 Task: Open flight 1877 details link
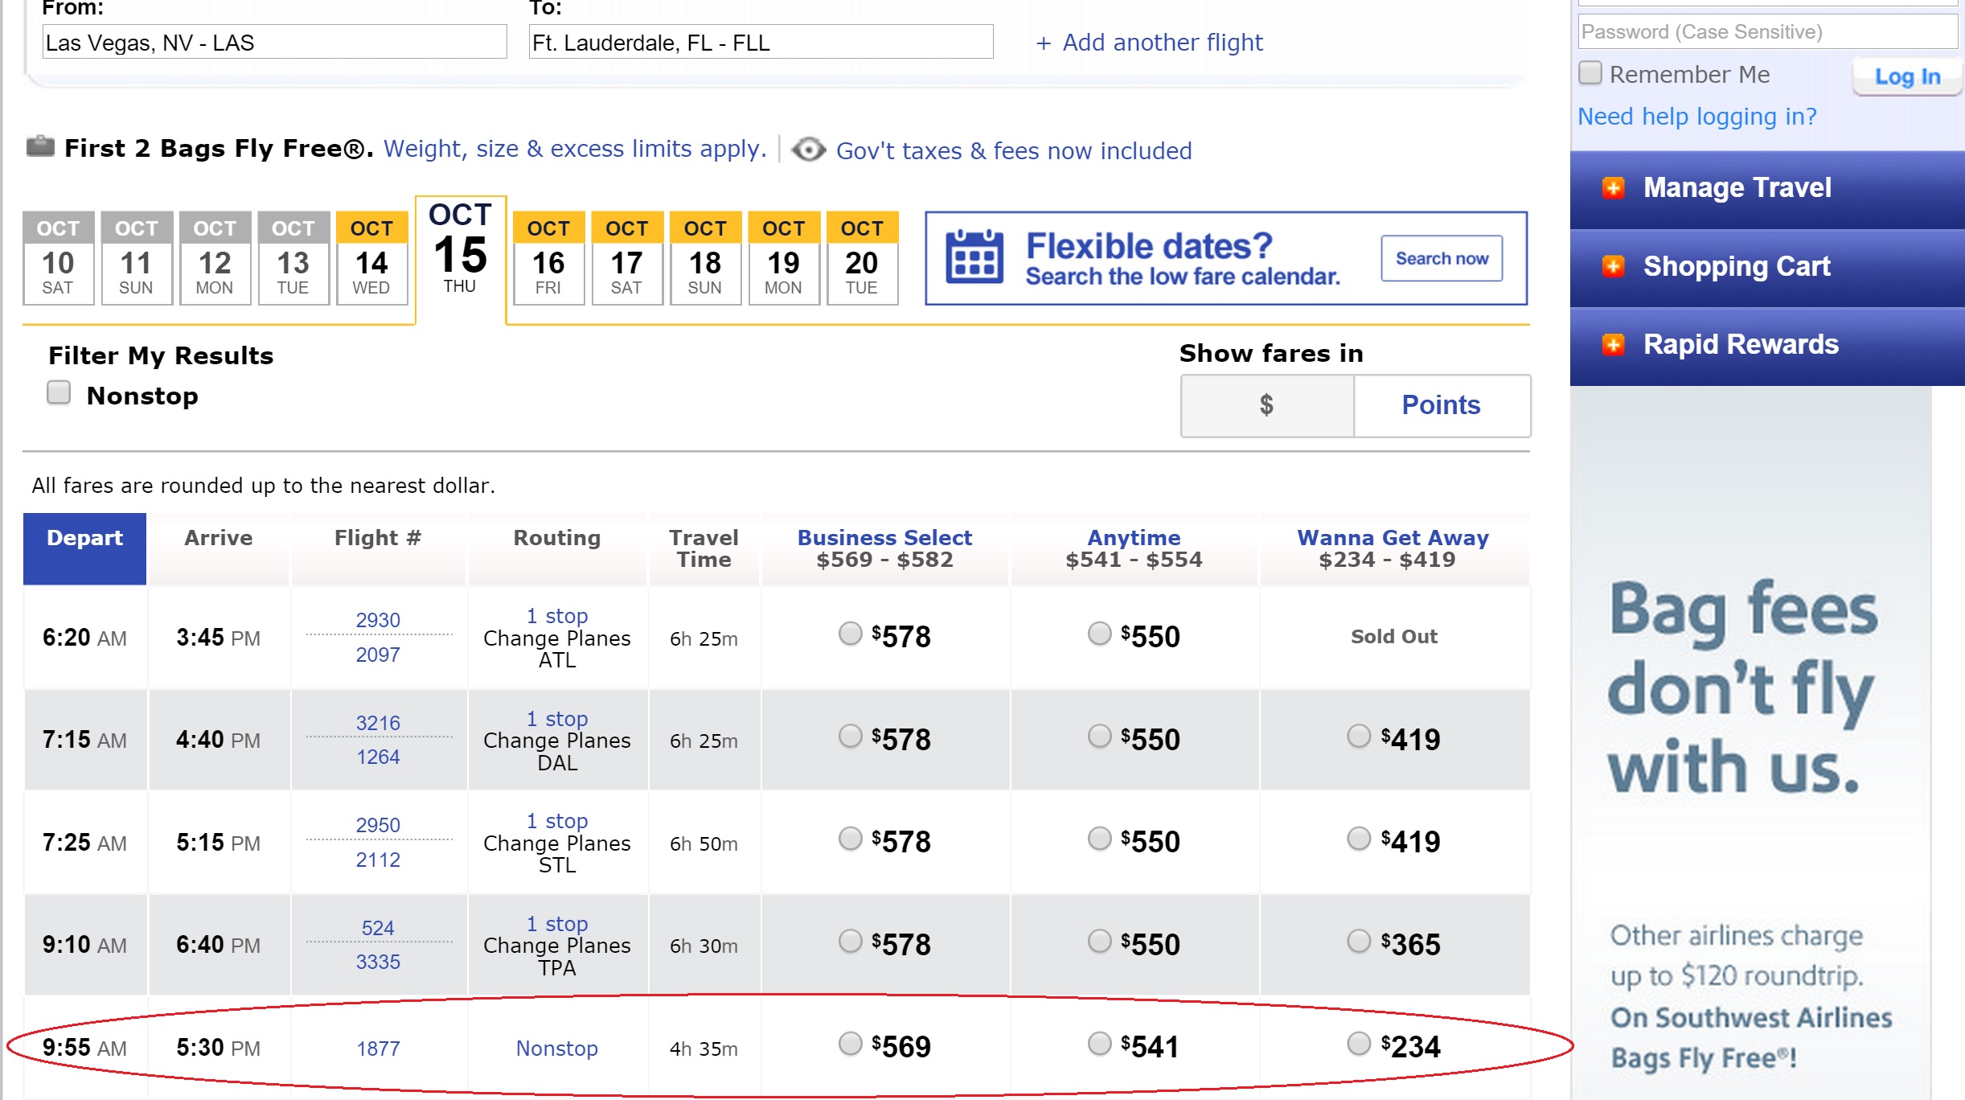378,1049
